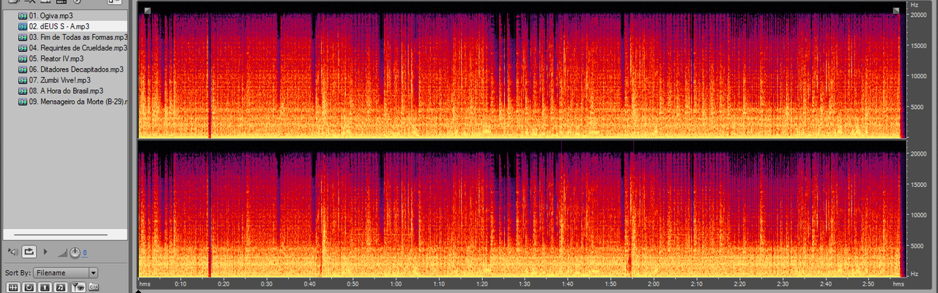Click timeline ruler at 1:00
Image resolution: width=938 pixels, height=293 pixels.
396,284
